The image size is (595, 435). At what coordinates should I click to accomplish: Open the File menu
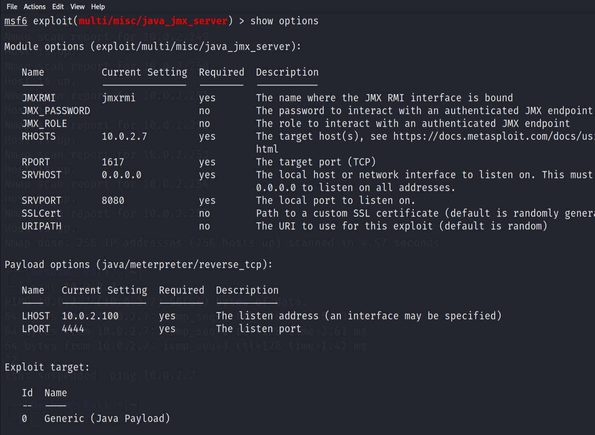coord(12,7)
